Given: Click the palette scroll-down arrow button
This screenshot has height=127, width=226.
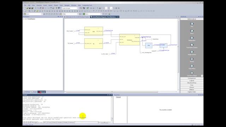Looking at the screenshot, I should coord(202,76).
